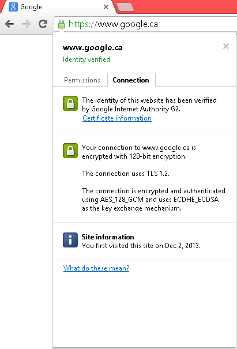Viewport: 237px width, 349px height.
Task: Click 'as the key exchange mechanism.' text
Action: (x=131, y=208)
